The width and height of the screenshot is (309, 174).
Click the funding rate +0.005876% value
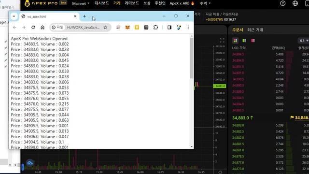[214, 19]
